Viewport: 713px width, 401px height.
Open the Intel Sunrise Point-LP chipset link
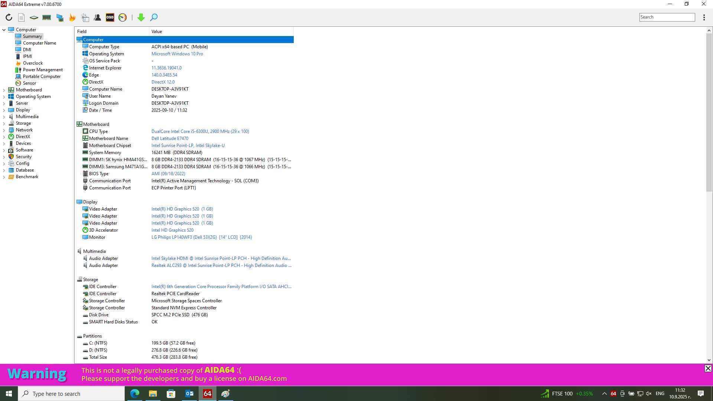(x=188, y=146)
